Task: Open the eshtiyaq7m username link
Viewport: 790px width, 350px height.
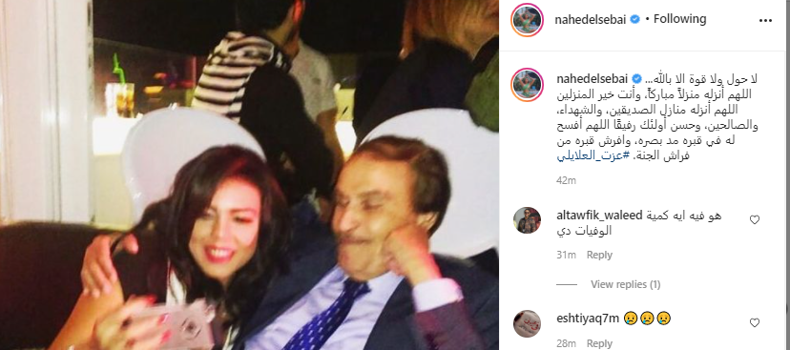Action: 586,319
